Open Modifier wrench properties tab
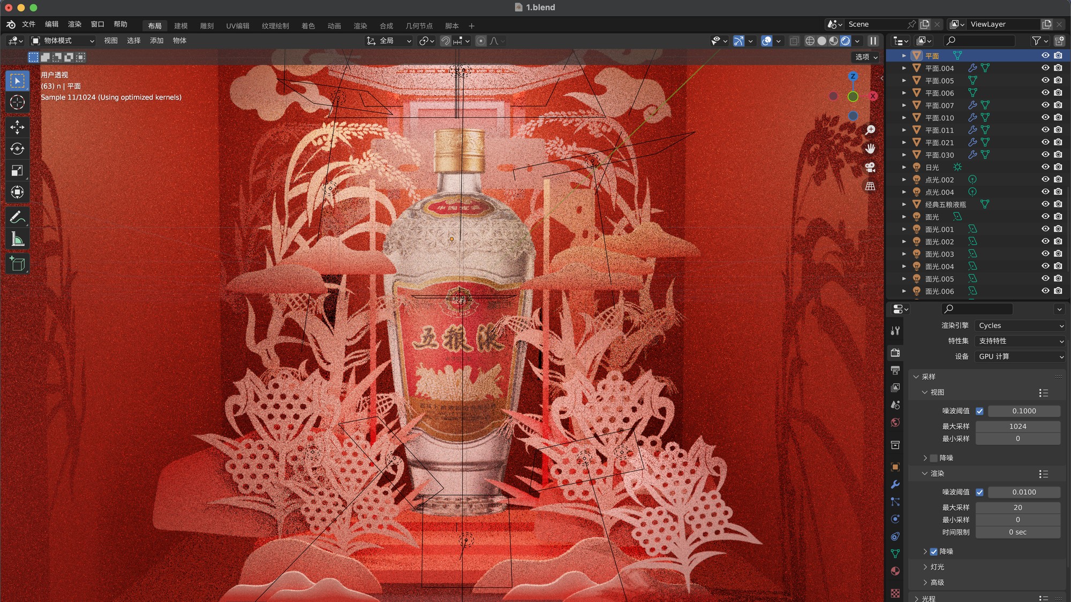Screen dimensions: 1071x602 point(895,484)
